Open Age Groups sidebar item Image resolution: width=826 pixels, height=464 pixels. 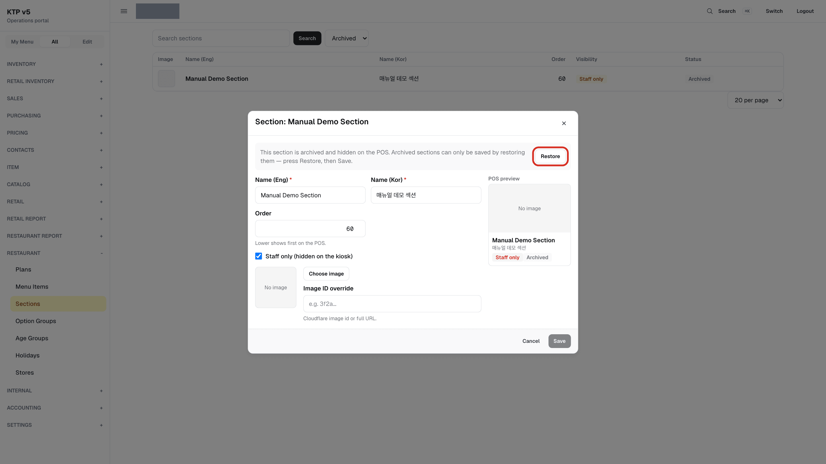pos(58,339)
